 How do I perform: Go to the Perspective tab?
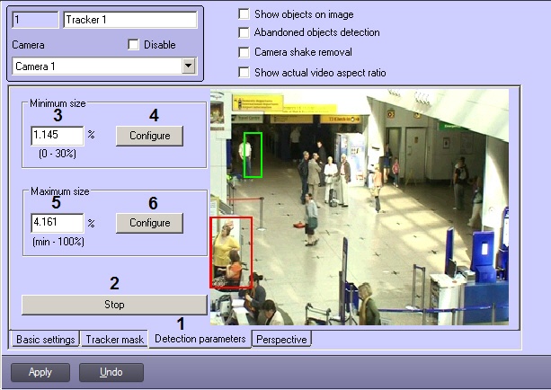click(x=282, y=340)
